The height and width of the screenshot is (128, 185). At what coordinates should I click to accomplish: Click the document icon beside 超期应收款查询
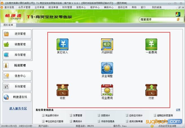pyautogui.click(x=155, y=115)
